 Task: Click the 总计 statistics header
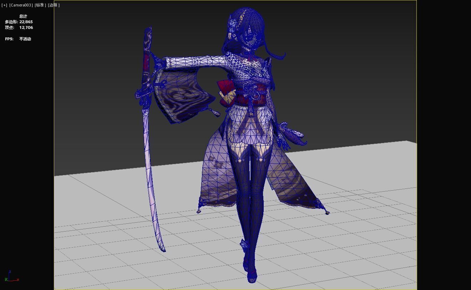point(23,16)
